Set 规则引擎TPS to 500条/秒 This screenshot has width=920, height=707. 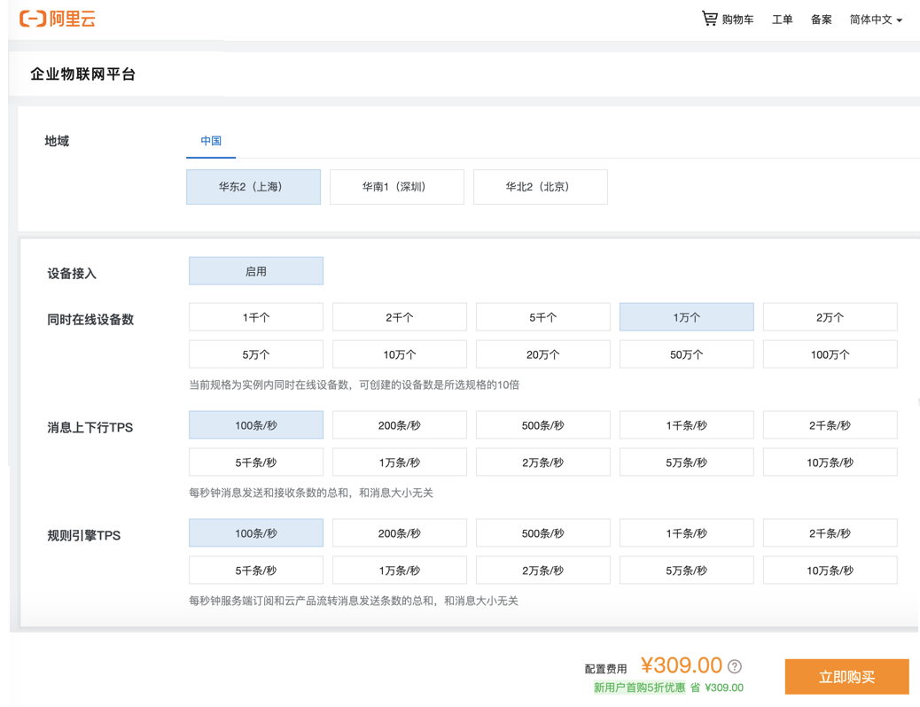click(x=543, y=533)
